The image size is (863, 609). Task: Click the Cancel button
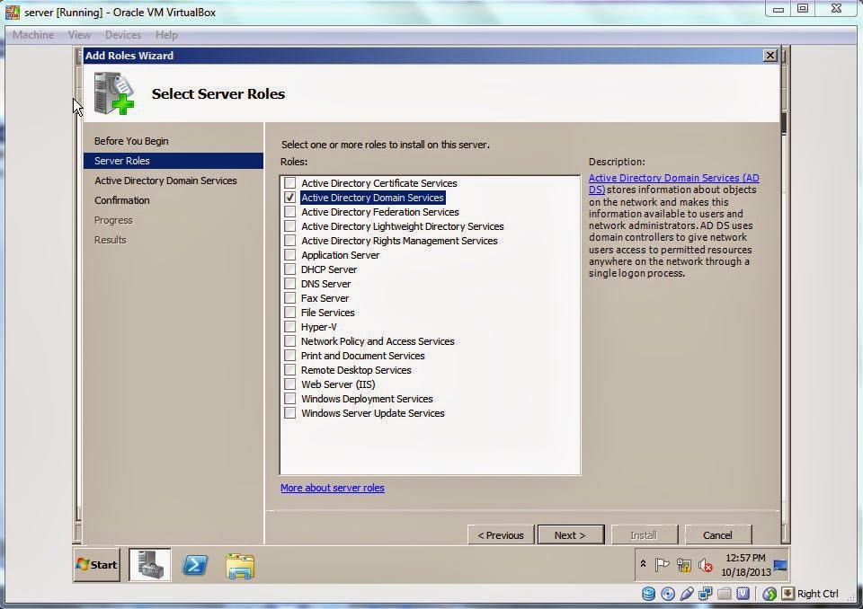coord(717,534)
